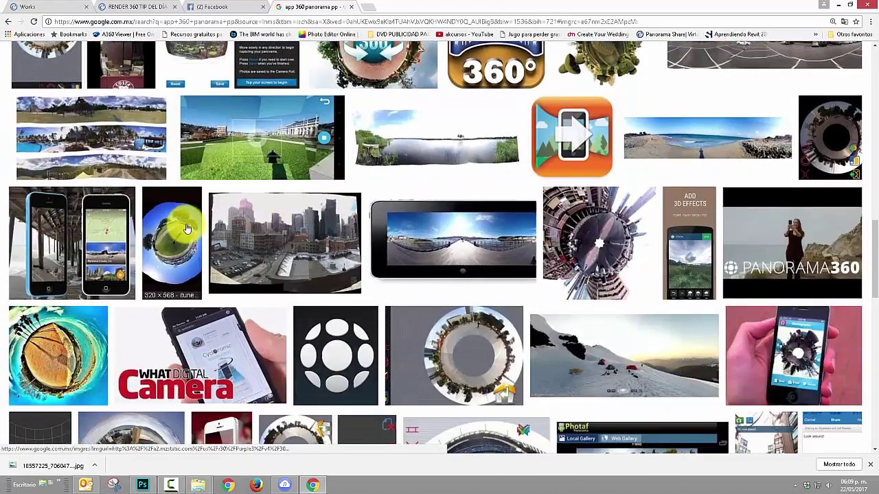
Task: Reload the page with the refresh button
Action: point(34,21)
